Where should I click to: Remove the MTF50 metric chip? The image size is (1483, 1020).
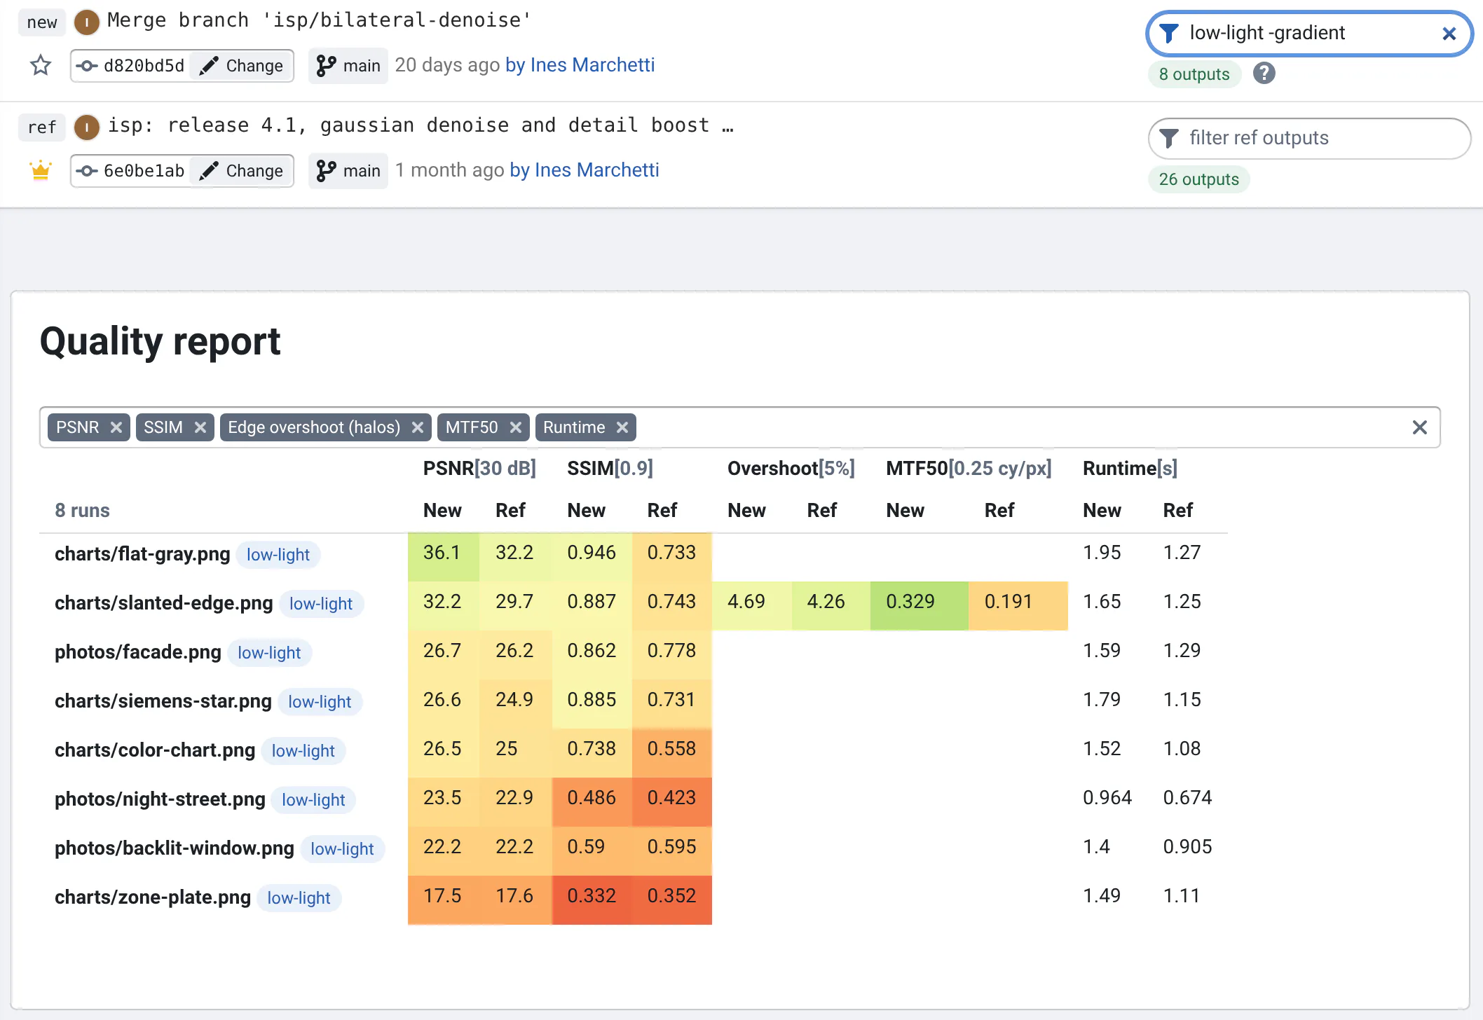tap(516, 427)
